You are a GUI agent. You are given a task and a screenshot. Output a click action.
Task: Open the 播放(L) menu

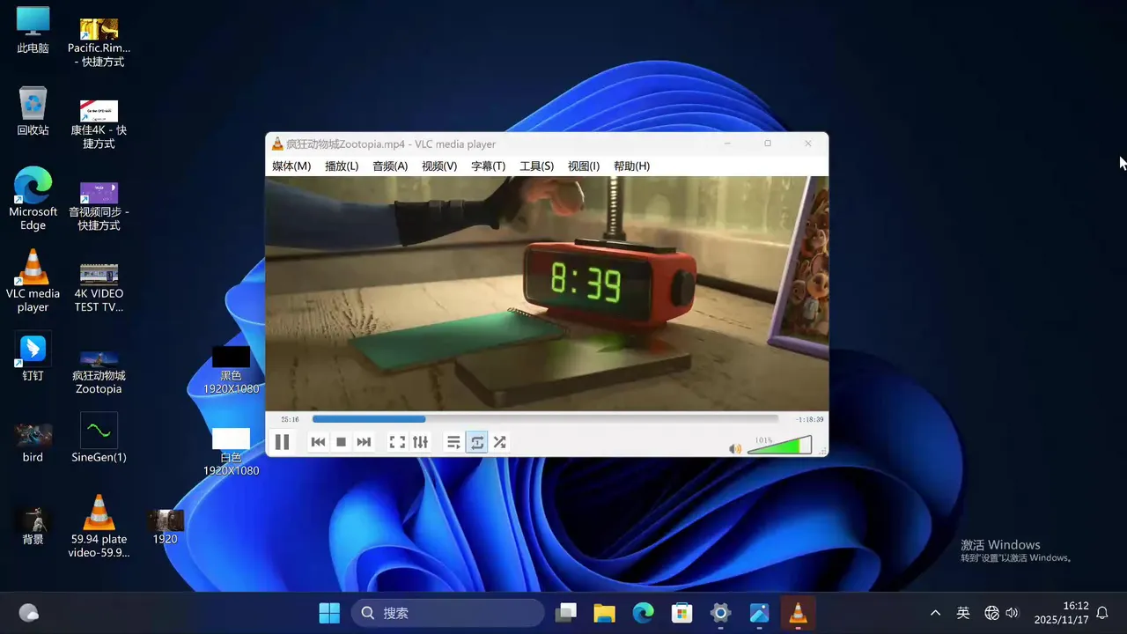(342, 166)
